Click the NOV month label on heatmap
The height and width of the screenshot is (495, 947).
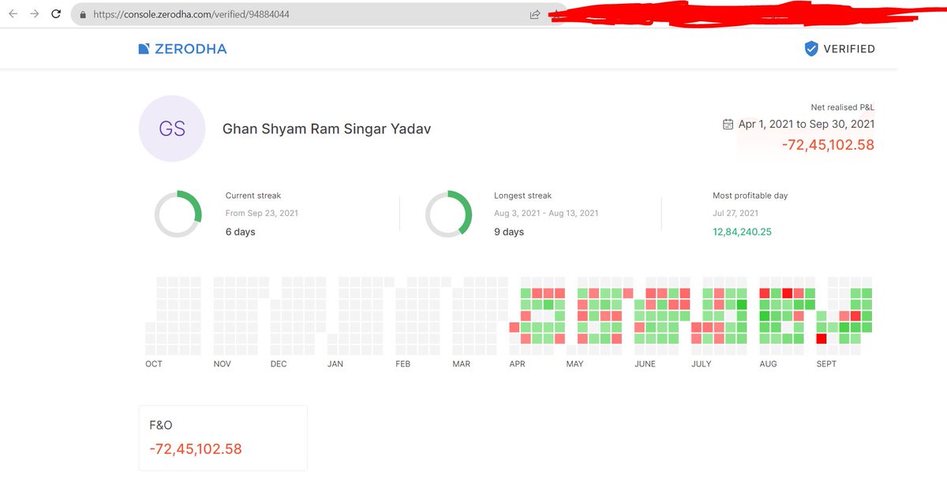[223, 364]
